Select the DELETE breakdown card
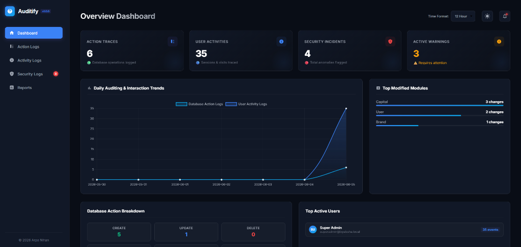The width and height of the screenshot is (521, 247). click(x=253, y=232)
